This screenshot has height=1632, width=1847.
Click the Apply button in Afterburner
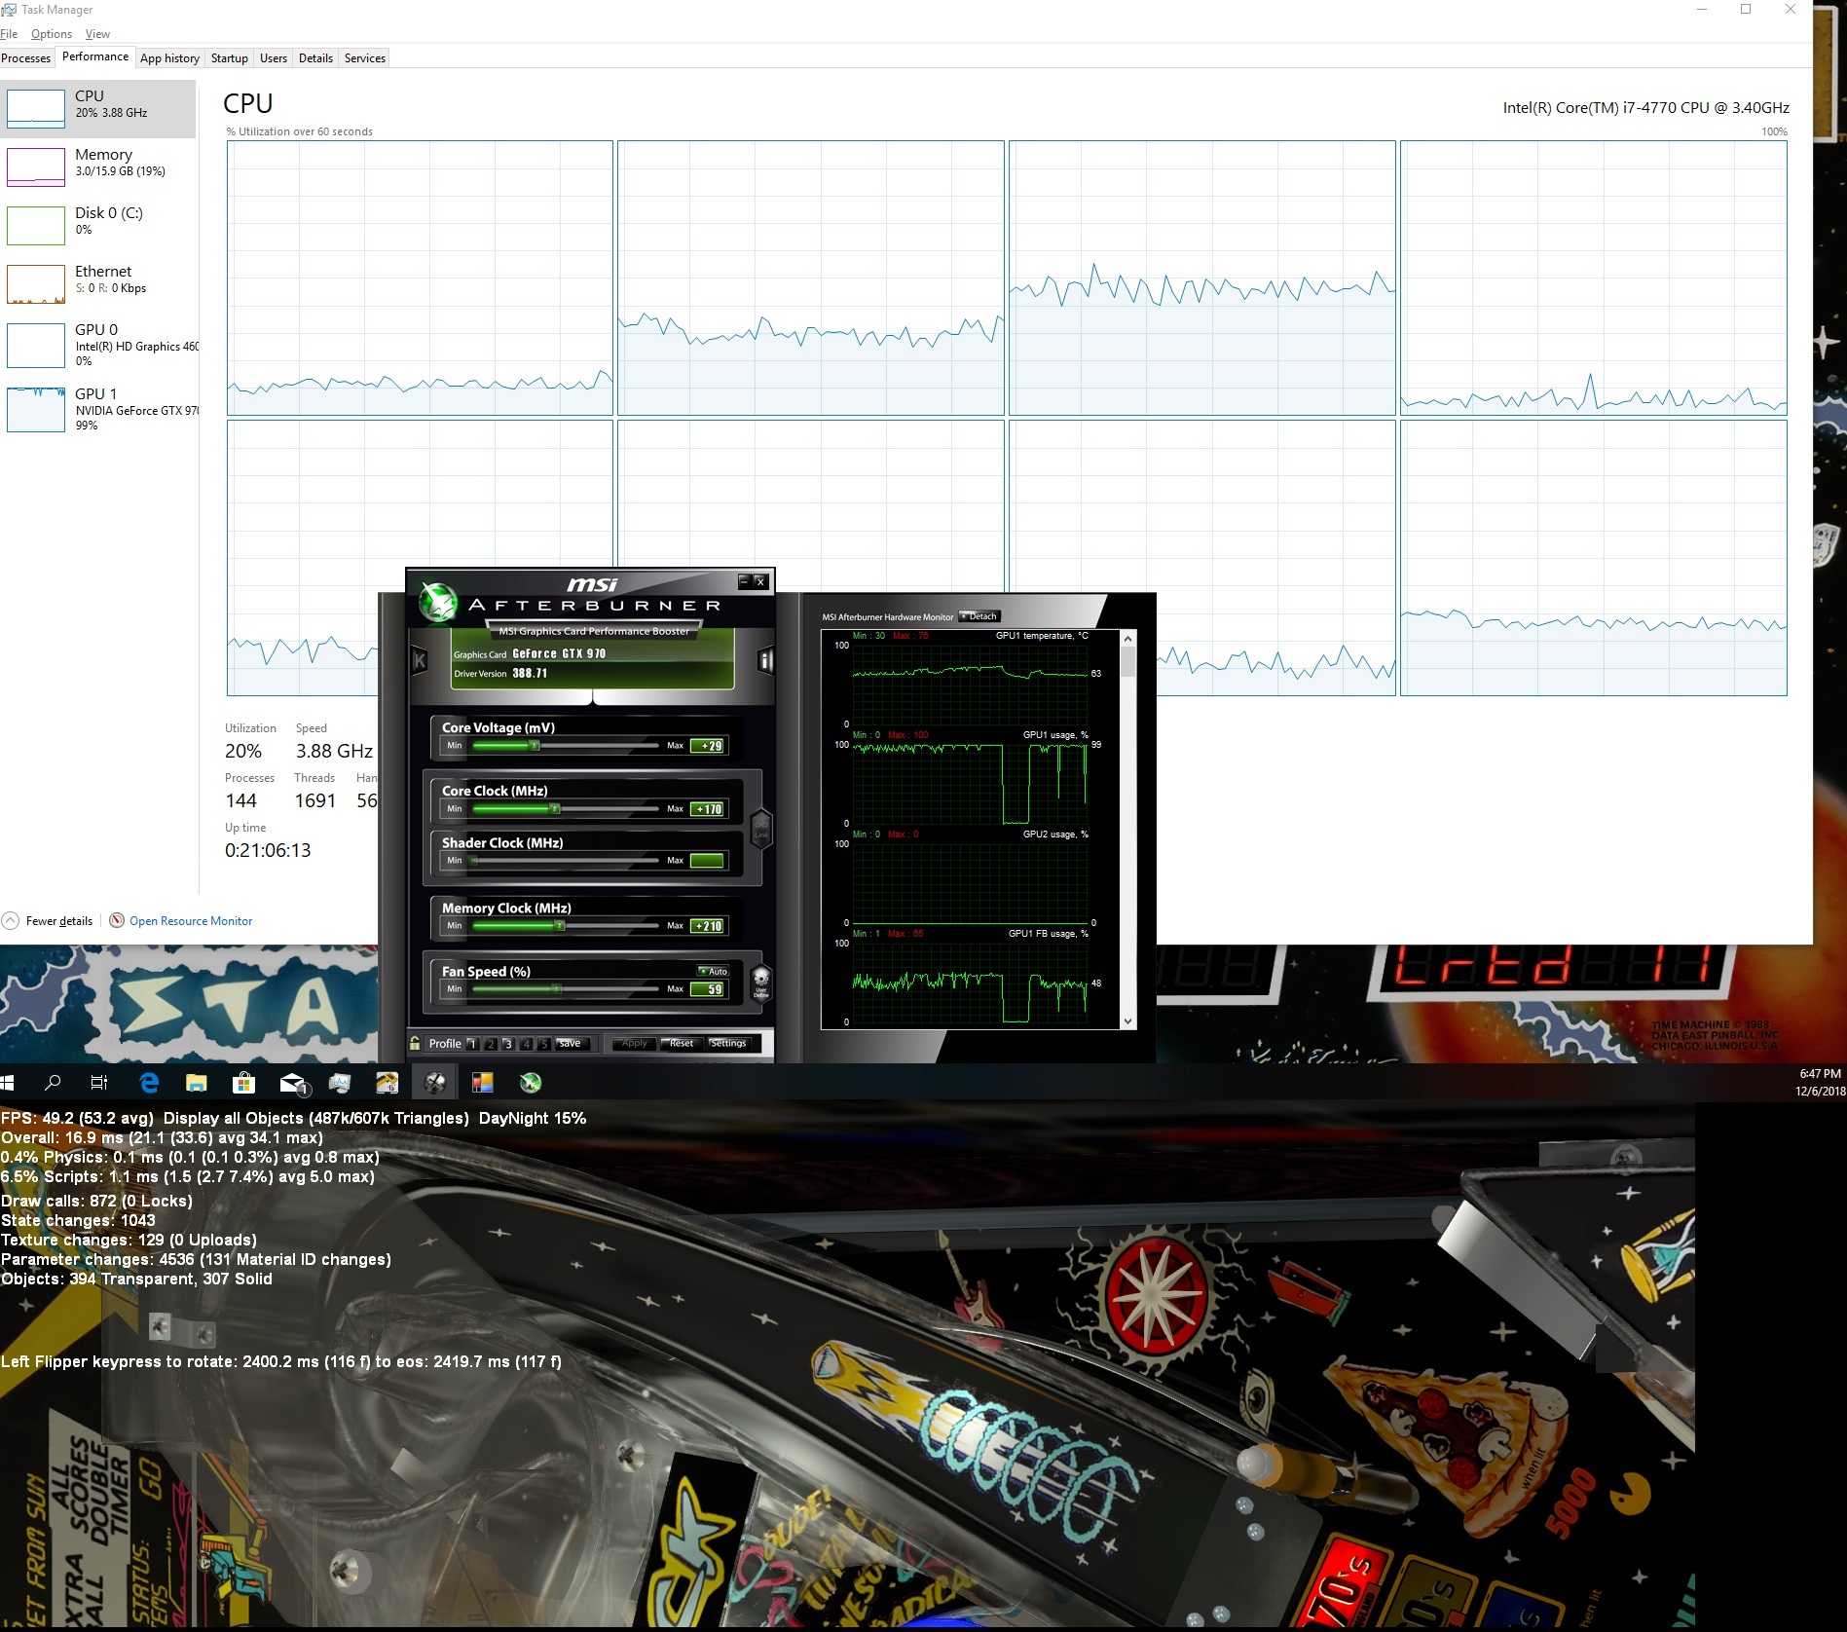(x=634, y=1044)
